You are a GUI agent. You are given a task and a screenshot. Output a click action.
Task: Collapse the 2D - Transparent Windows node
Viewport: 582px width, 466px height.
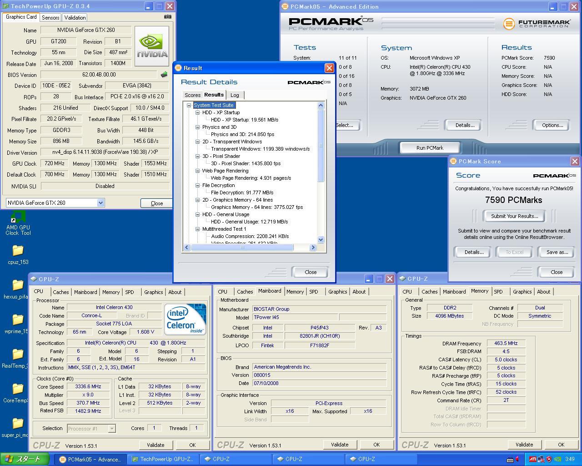point(197,142)
